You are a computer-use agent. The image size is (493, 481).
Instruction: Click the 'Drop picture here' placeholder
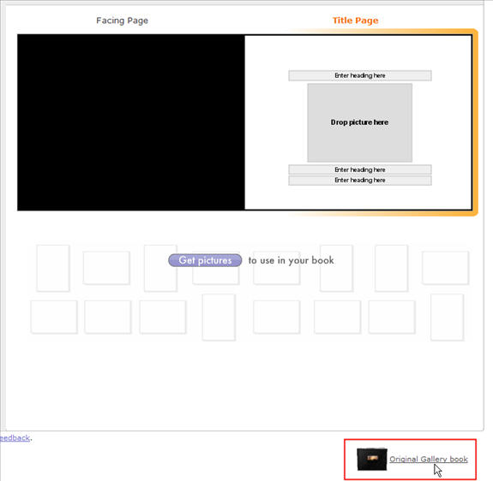360,122
